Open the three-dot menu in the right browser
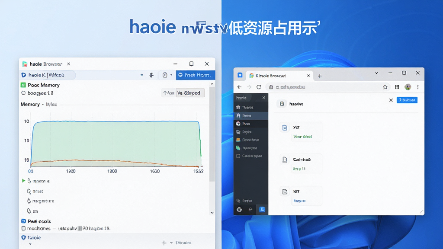Image resolution: width=443 pixels, height=249 pixels. point(418,87)
